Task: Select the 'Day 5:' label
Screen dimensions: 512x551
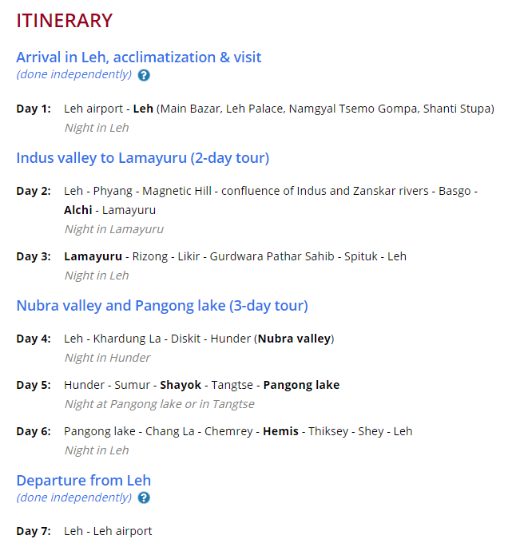Action: [34, 385]
